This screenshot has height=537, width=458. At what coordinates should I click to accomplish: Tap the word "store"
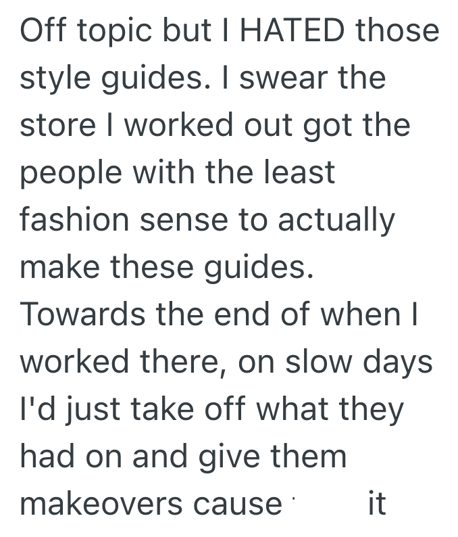coord(58,126)
